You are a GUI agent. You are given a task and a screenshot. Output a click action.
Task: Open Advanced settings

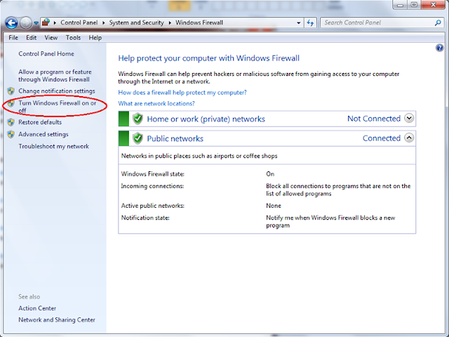43,134
